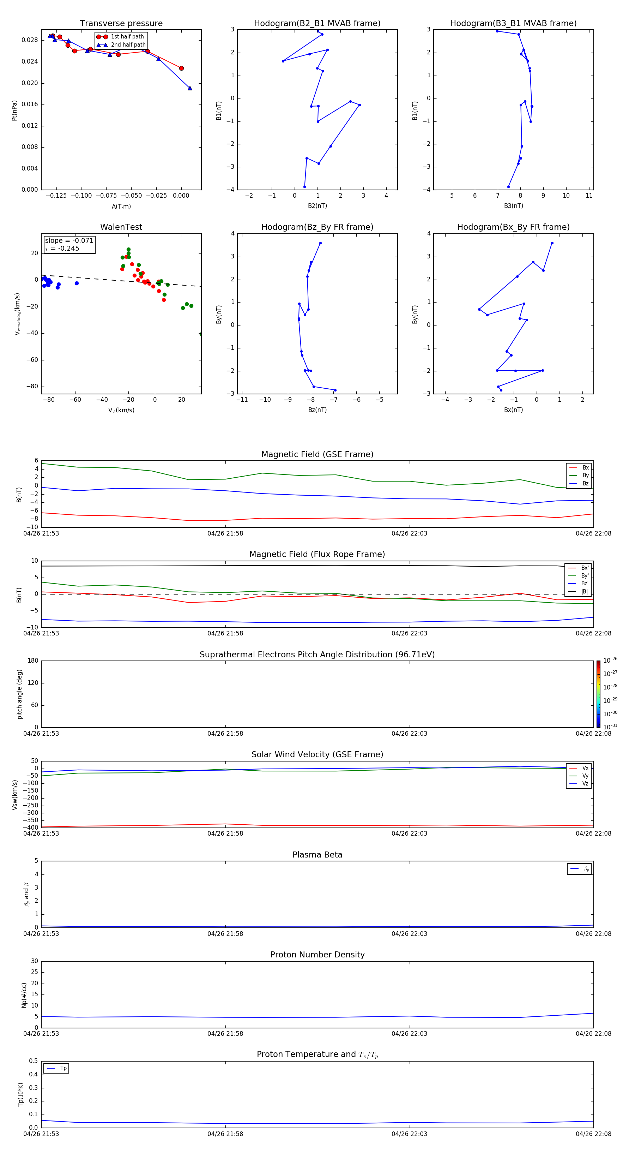Click the 10^-26 colorbar label
The width and height of the screenshot is (635, 1165).
(610, 660)
